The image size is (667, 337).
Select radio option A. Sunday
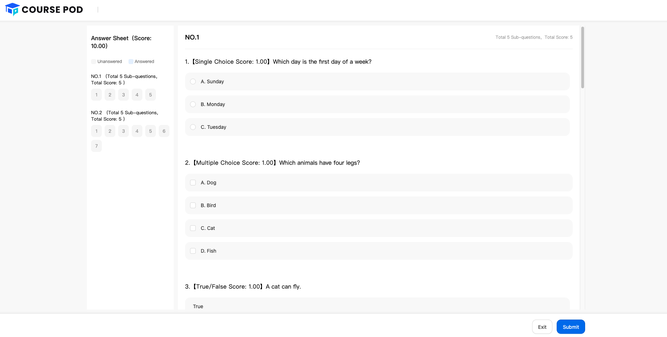coord(193,81)
